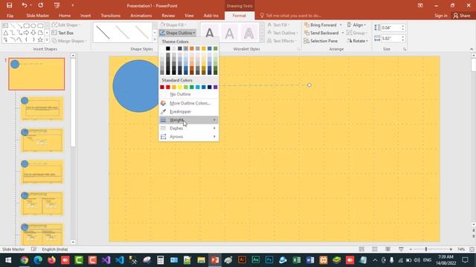Open Chrome from the taskbar

(x=25, y=260)
